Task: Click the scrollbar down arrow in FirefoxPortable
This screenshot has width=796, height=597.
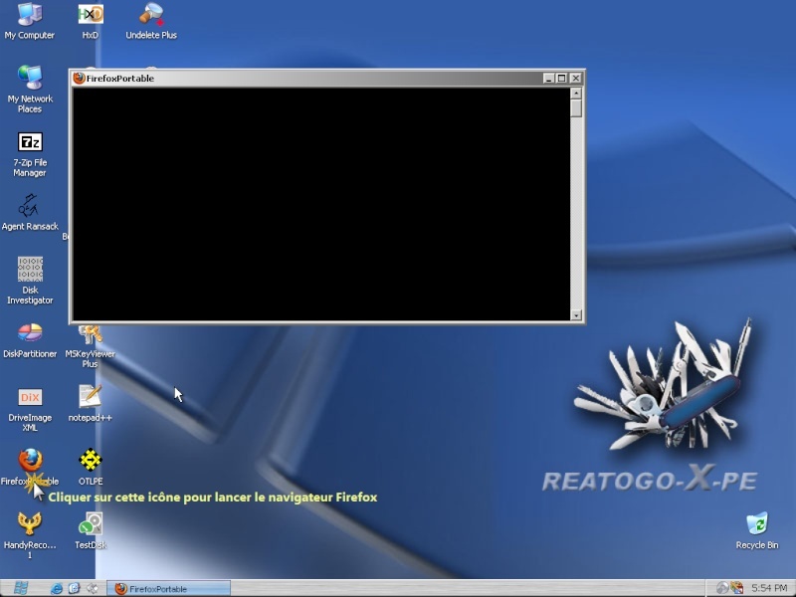Action: pos(576,315)
